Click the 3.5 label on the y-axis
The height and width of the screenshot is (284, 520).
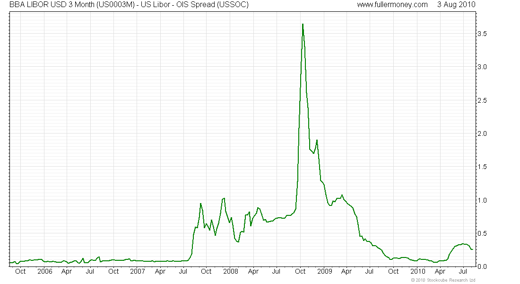pos(482,34)
